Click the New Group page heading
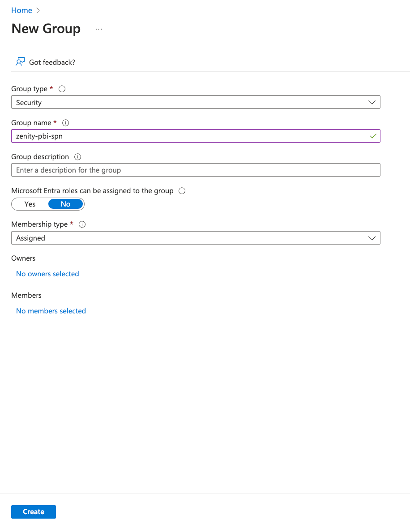410x528 pixels. coord(46,29)
